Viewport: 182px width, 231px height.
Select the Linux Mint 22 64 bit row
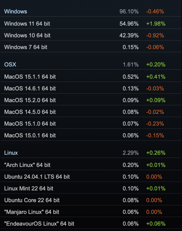(29, 188)
